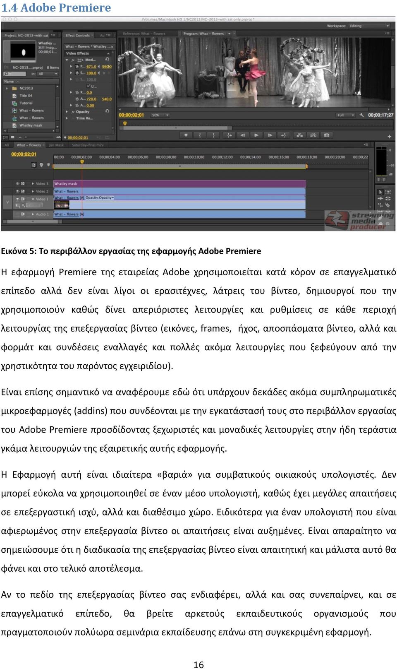Click the timeline work area bar
This screenshot has height=669, width=397.
[179, 166]
